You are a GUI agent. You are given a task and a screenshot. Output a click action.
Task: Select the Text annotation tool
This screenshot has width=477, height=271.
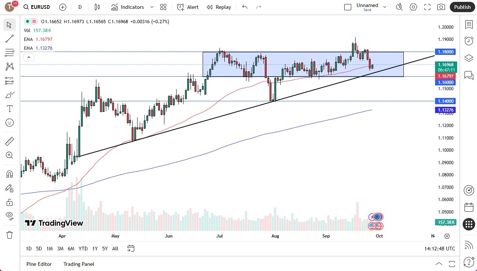9,108
